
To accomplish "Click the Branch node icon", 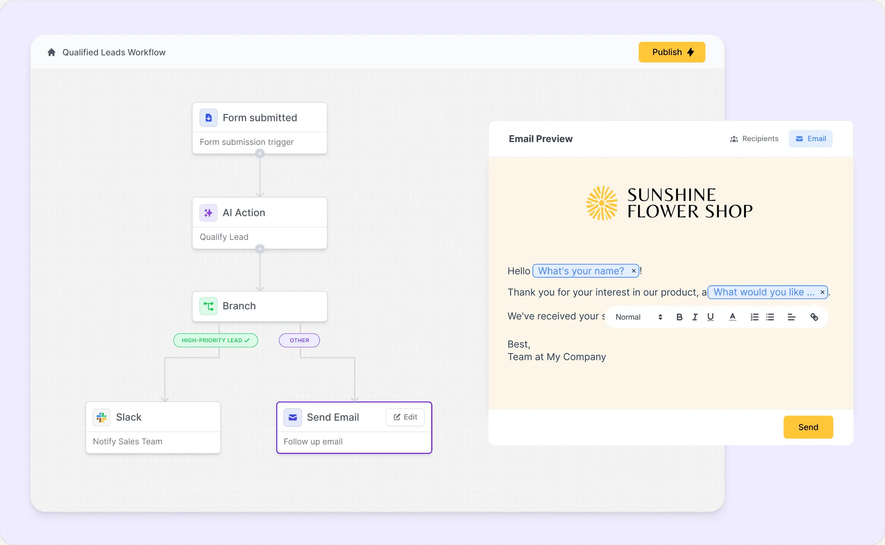I will click(x=208, y=306).
